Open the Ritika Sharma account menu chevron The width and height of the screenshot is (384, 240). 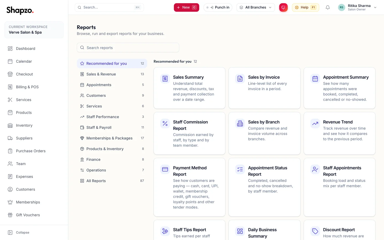[x=375, y=7]
